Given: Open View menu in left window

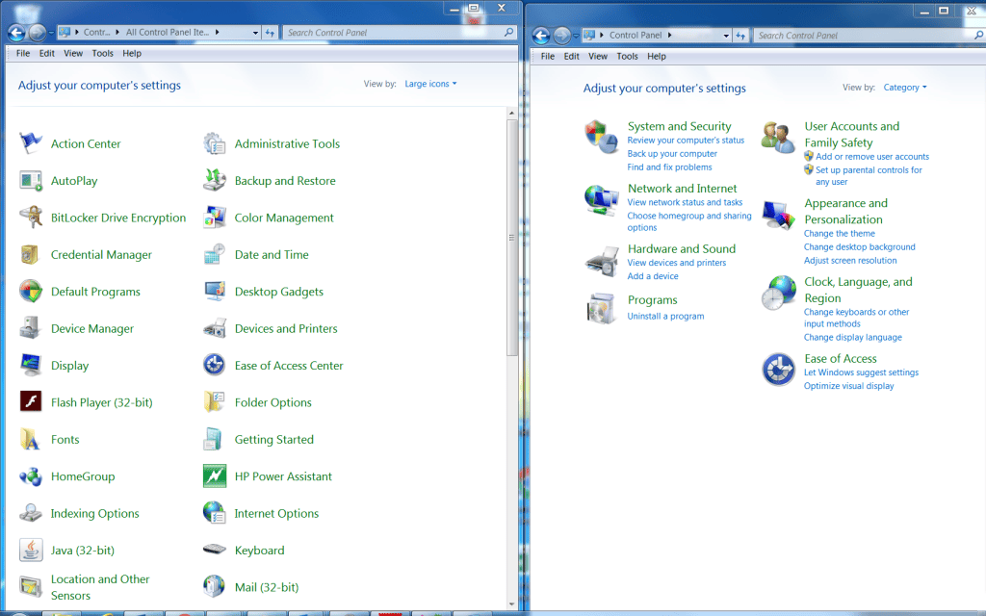Looking at the screenshot, I should click(x=73, y=54).
